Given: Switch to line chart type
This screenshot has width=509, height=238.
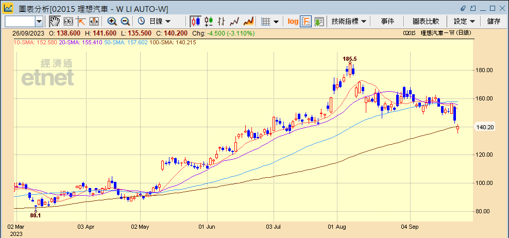Looking at the screenshot, I should [235, 21].
